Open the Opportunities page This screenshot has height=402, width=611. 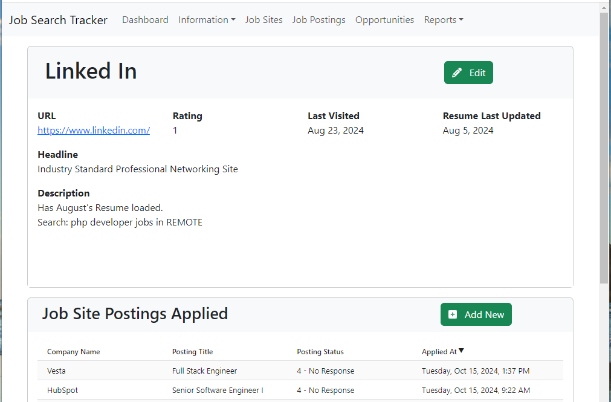384,20
